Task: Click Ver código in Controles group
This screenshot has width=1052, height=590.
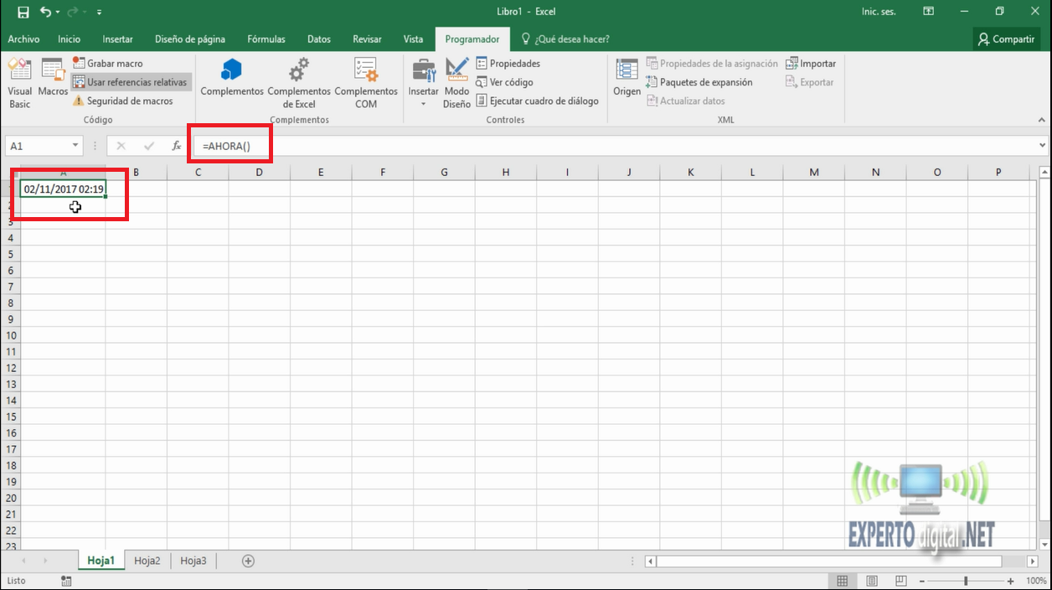Action: 504,82
